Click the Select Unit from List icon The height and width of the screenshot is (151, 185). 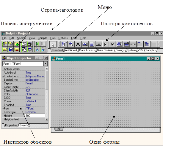tap(24, 44)
